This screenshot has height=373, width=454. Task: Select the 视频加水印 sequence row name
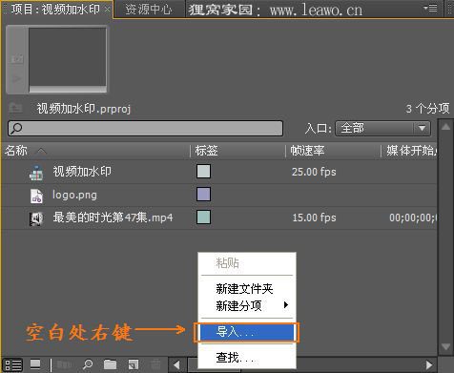[82, 172]
